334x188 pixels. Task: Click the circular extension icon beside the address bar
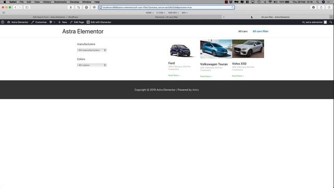[x=86, y=7]
